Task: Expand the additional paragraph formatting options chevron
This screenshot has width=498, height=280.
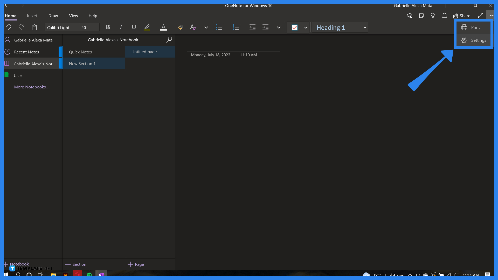Action: click(x=278, y=27)
